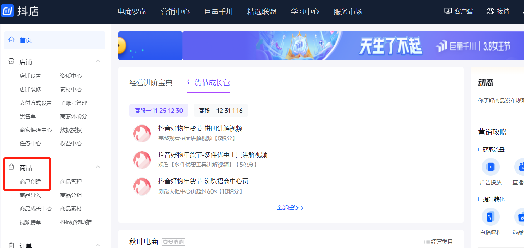Viewport: 524px width, 248px height.
Task: Switch to 经营进阶宝典 tab
Action: [151, 83]
